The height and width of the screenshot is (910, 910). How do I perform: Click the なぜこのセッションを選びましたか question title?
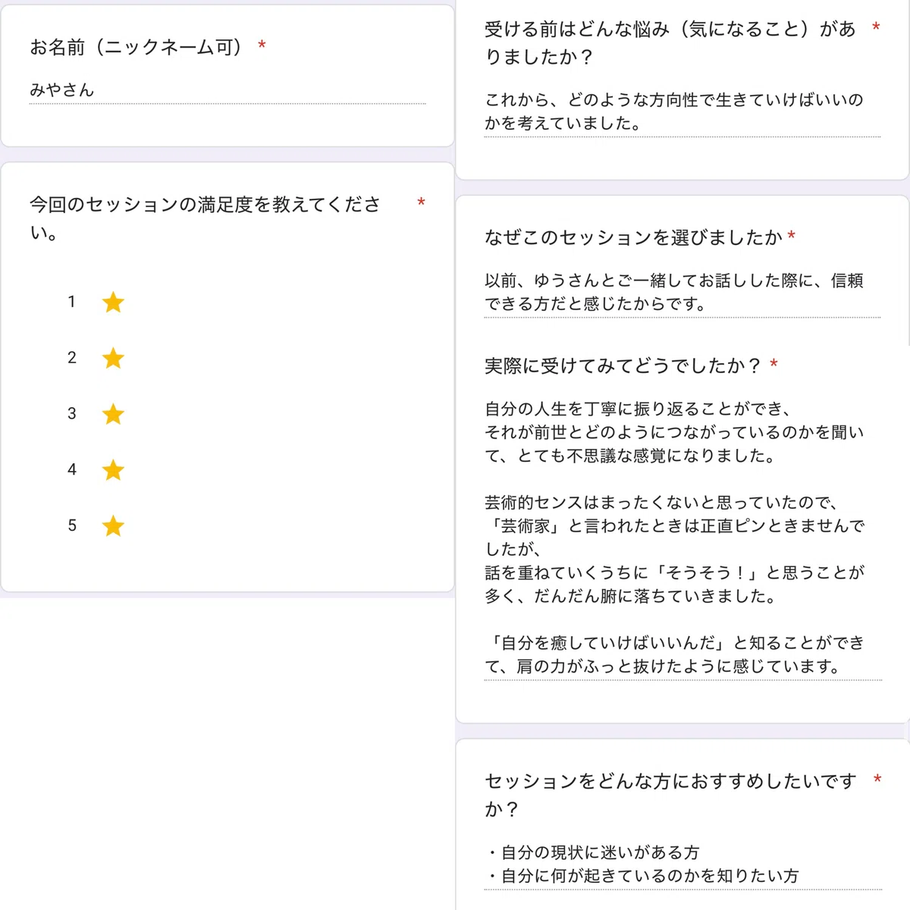click(x=633, y=237)
